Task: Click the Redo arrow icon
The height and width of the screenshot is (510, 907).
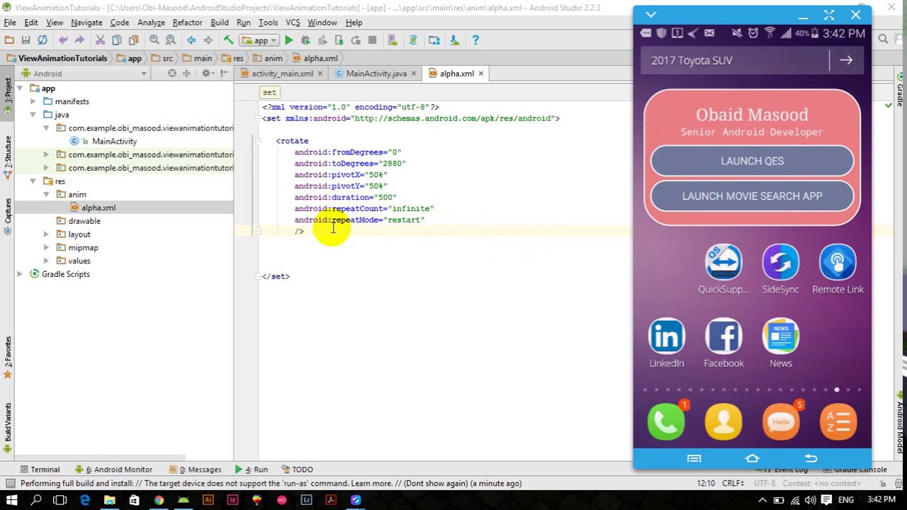Action: 79,40
